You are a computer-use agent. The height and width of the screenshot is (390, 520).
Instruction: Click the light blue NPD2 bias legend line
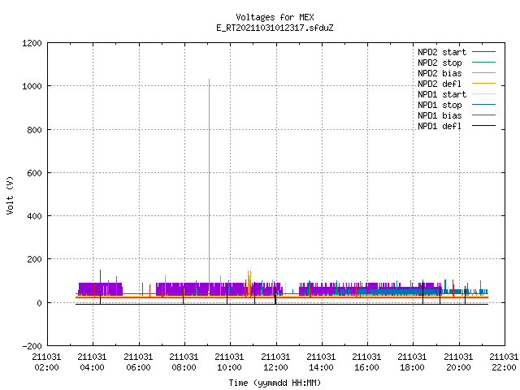point(484,73)
